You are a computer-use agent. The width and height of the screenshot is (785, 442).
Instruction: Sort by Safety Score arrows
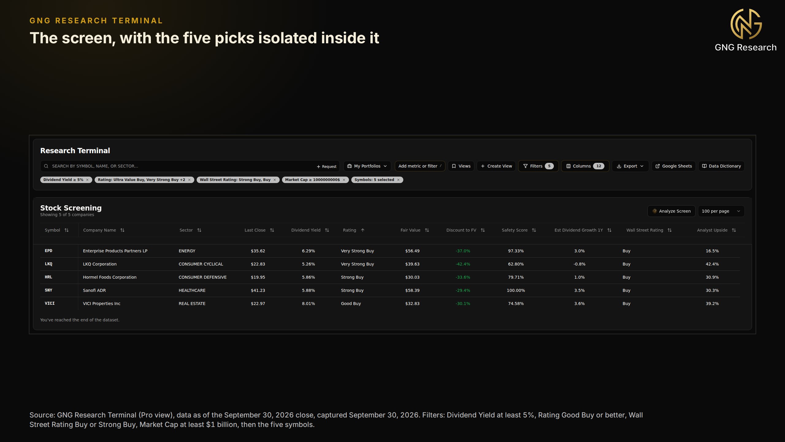click(534, 230)
